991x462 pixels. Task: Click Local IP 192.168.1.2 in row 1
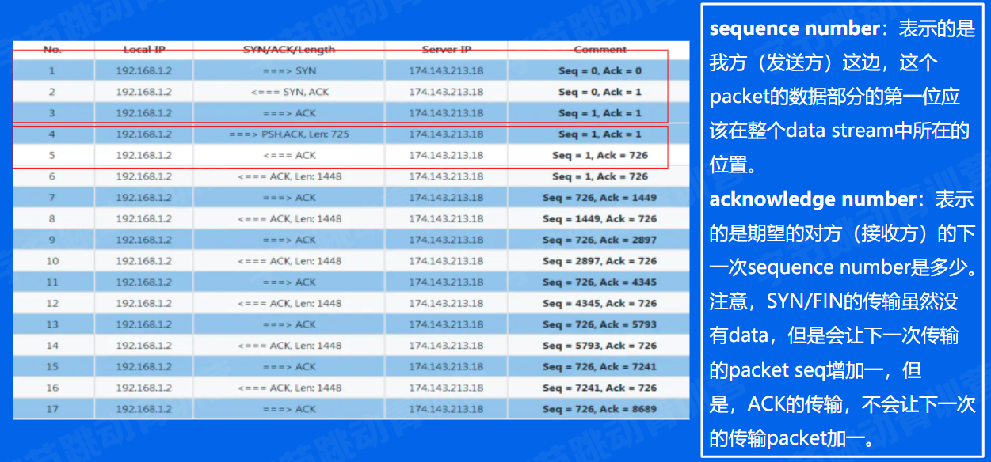pos(143,70)
